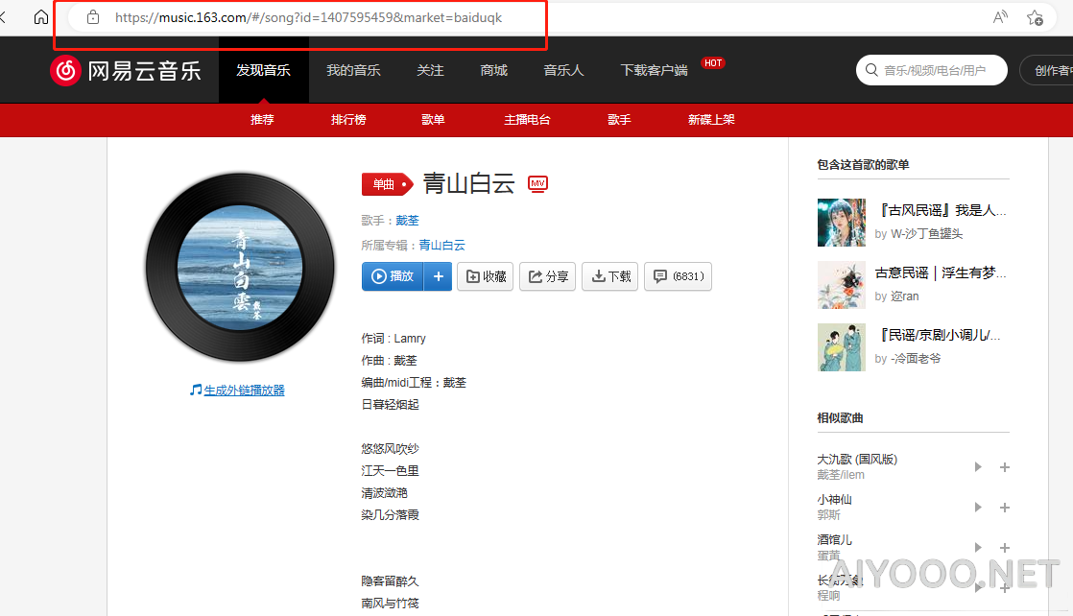Viewport: 1073px width, 616px height.
Task: Click the 下载 download button
Action: 609,276
